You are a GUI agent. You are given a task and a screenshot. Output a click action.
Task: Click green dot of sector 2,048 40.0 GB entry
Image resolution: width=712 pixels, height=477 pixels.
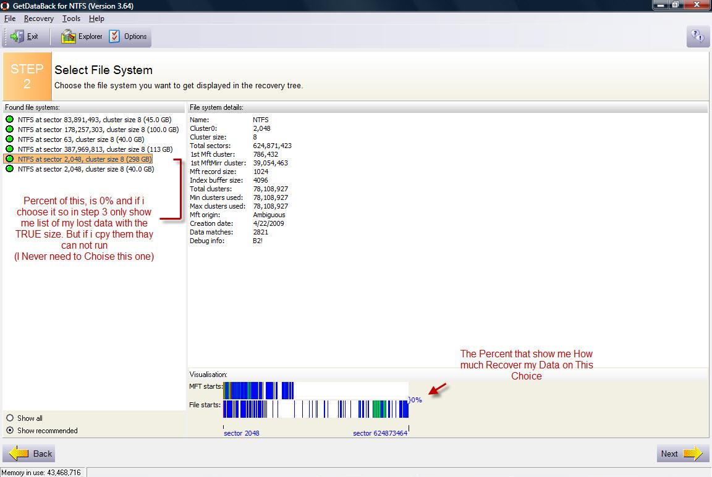click(9, 168)
